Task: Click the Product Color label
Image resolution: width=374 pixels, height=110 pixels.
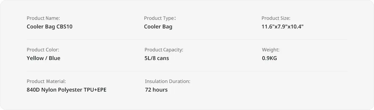Action: 43,50
